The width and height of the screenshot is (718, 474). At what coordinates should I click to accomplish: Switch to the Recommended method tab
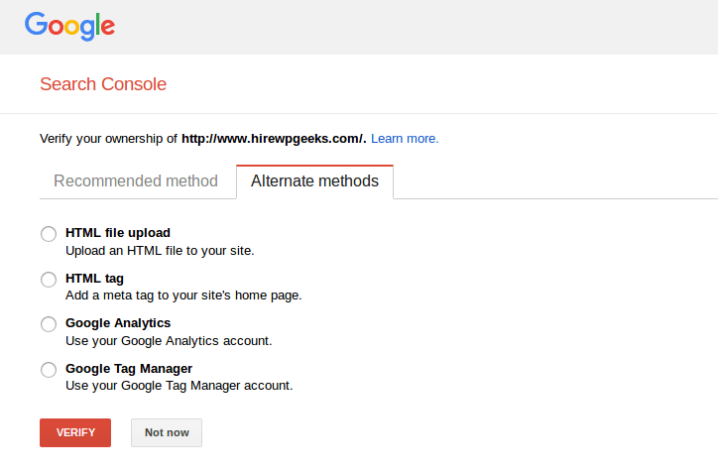tap(136, 181)
